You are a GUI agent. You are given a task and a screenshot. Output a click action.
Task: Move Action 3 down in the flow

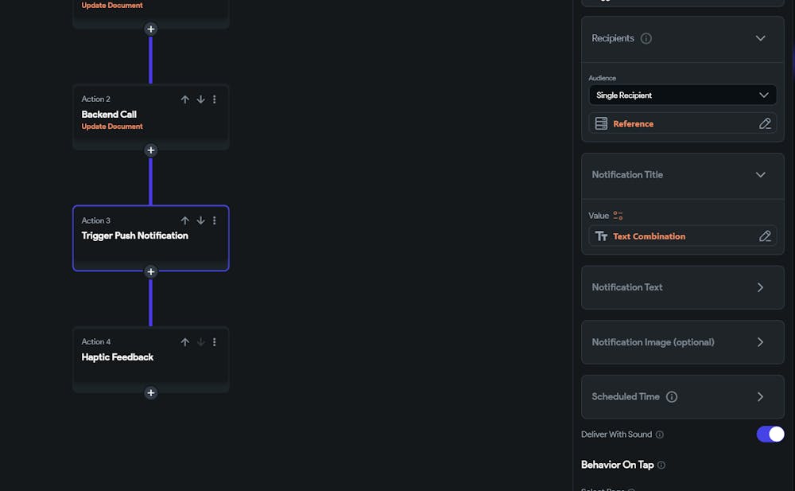click(x=200, y=220)
